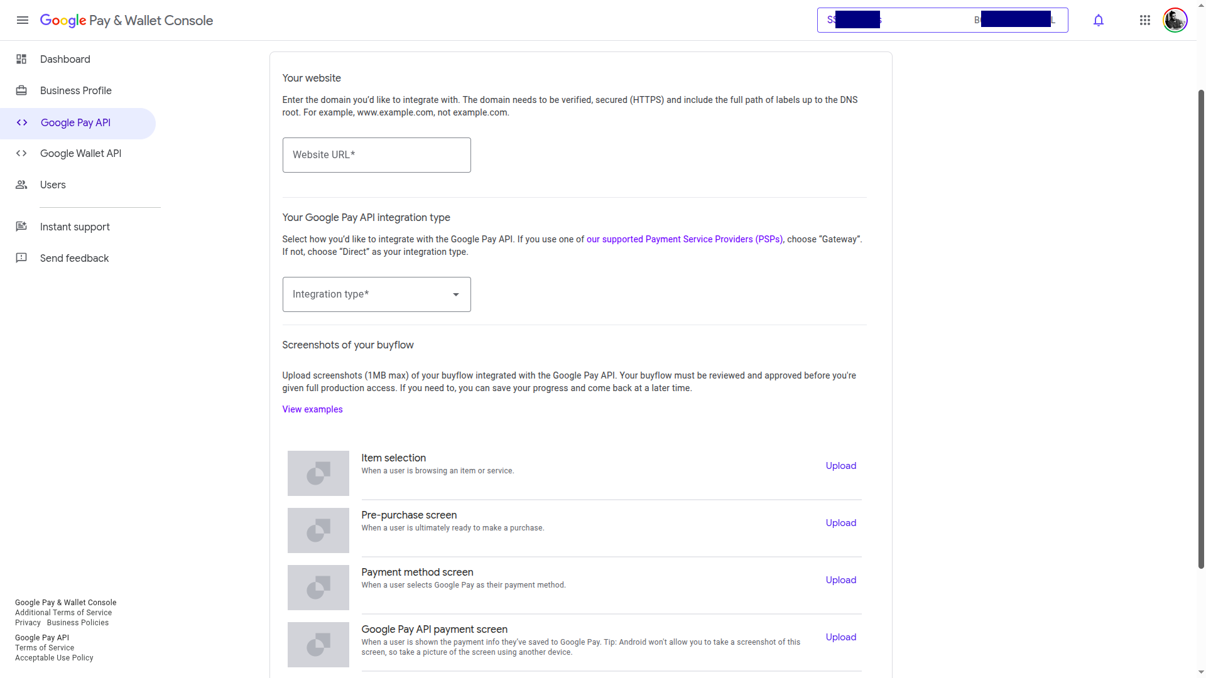
Task: Open supported Payment Service Providers link
Action: point(684,239)
